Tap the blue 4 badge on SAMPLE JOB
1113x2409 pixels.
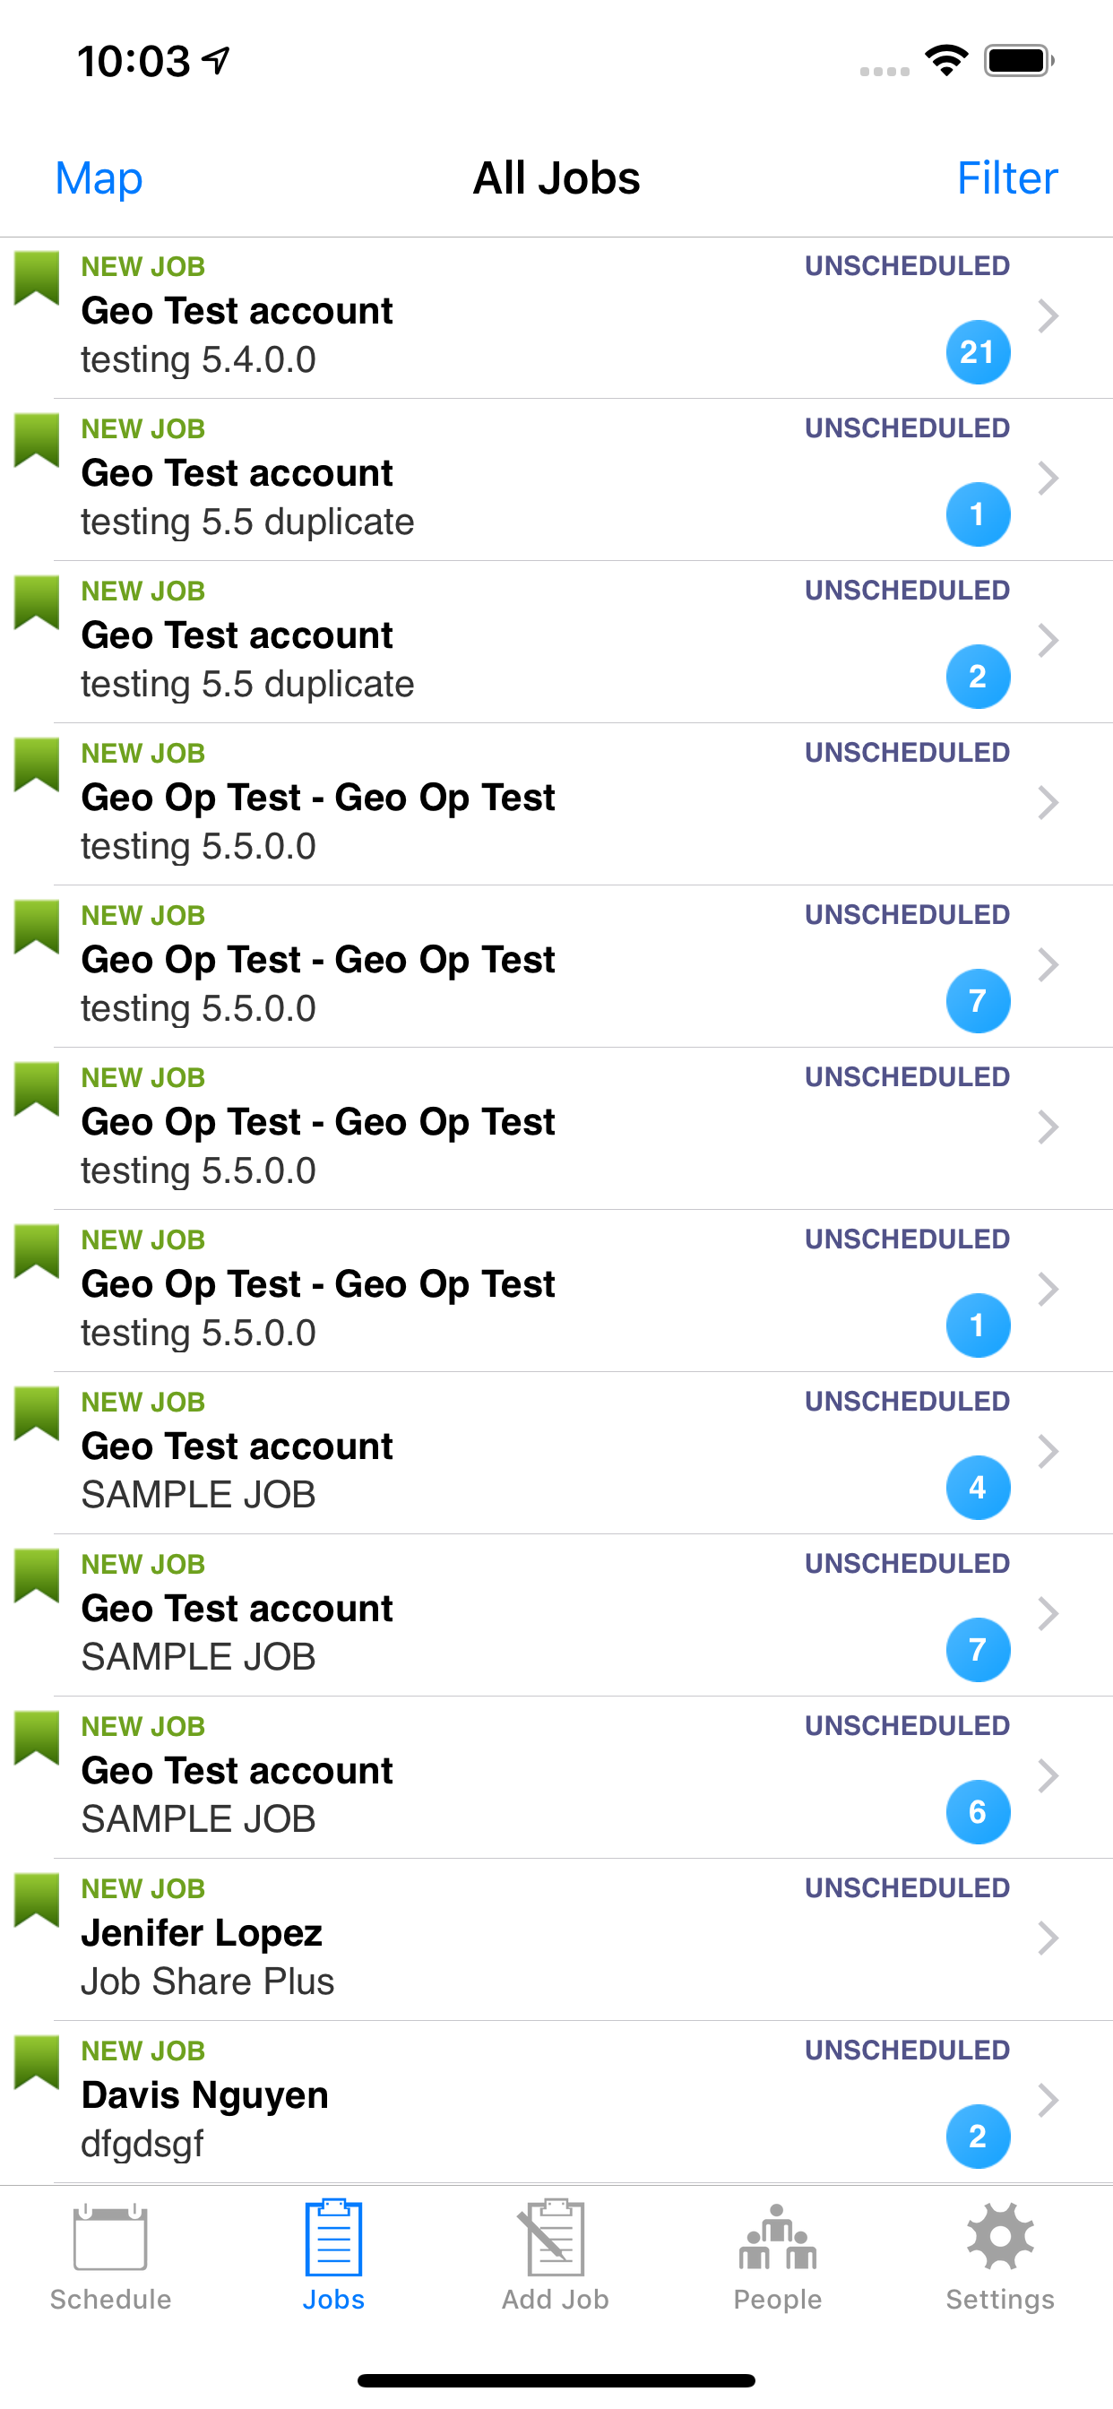pos(979,1488)
